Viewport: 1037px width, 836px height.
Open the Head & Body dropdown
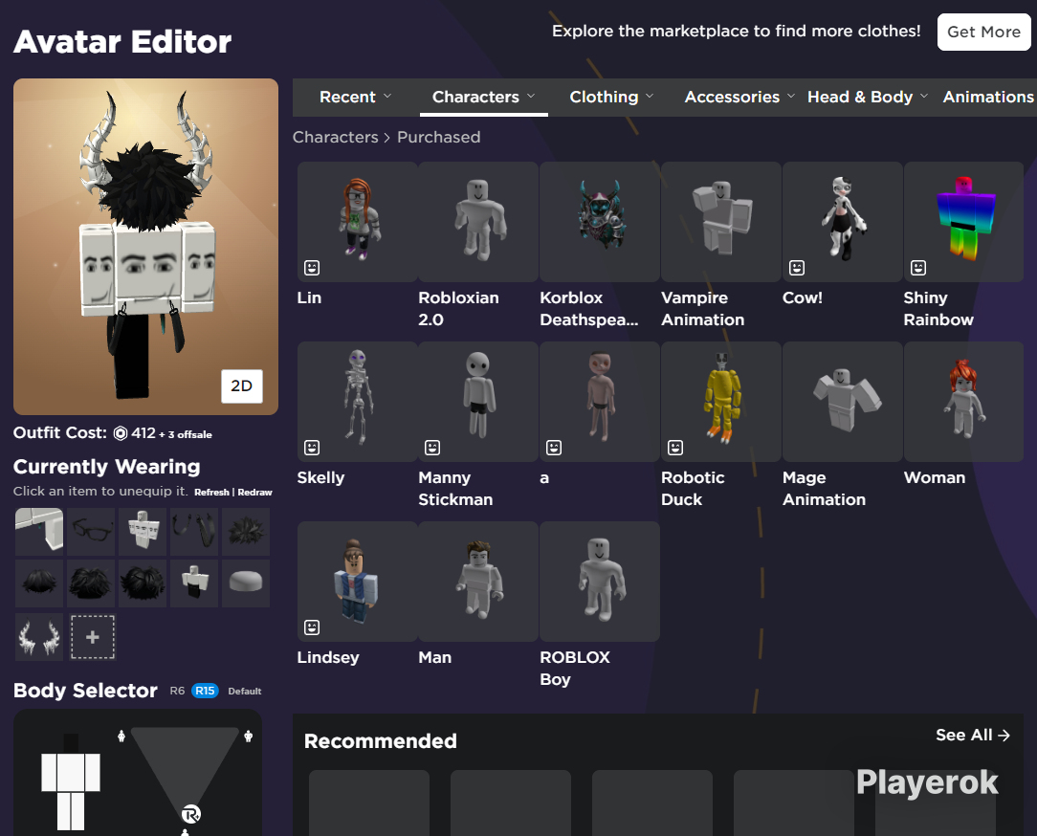pos(868,98)
